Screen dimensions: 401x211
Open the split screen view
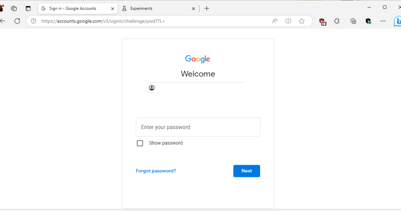288,21
